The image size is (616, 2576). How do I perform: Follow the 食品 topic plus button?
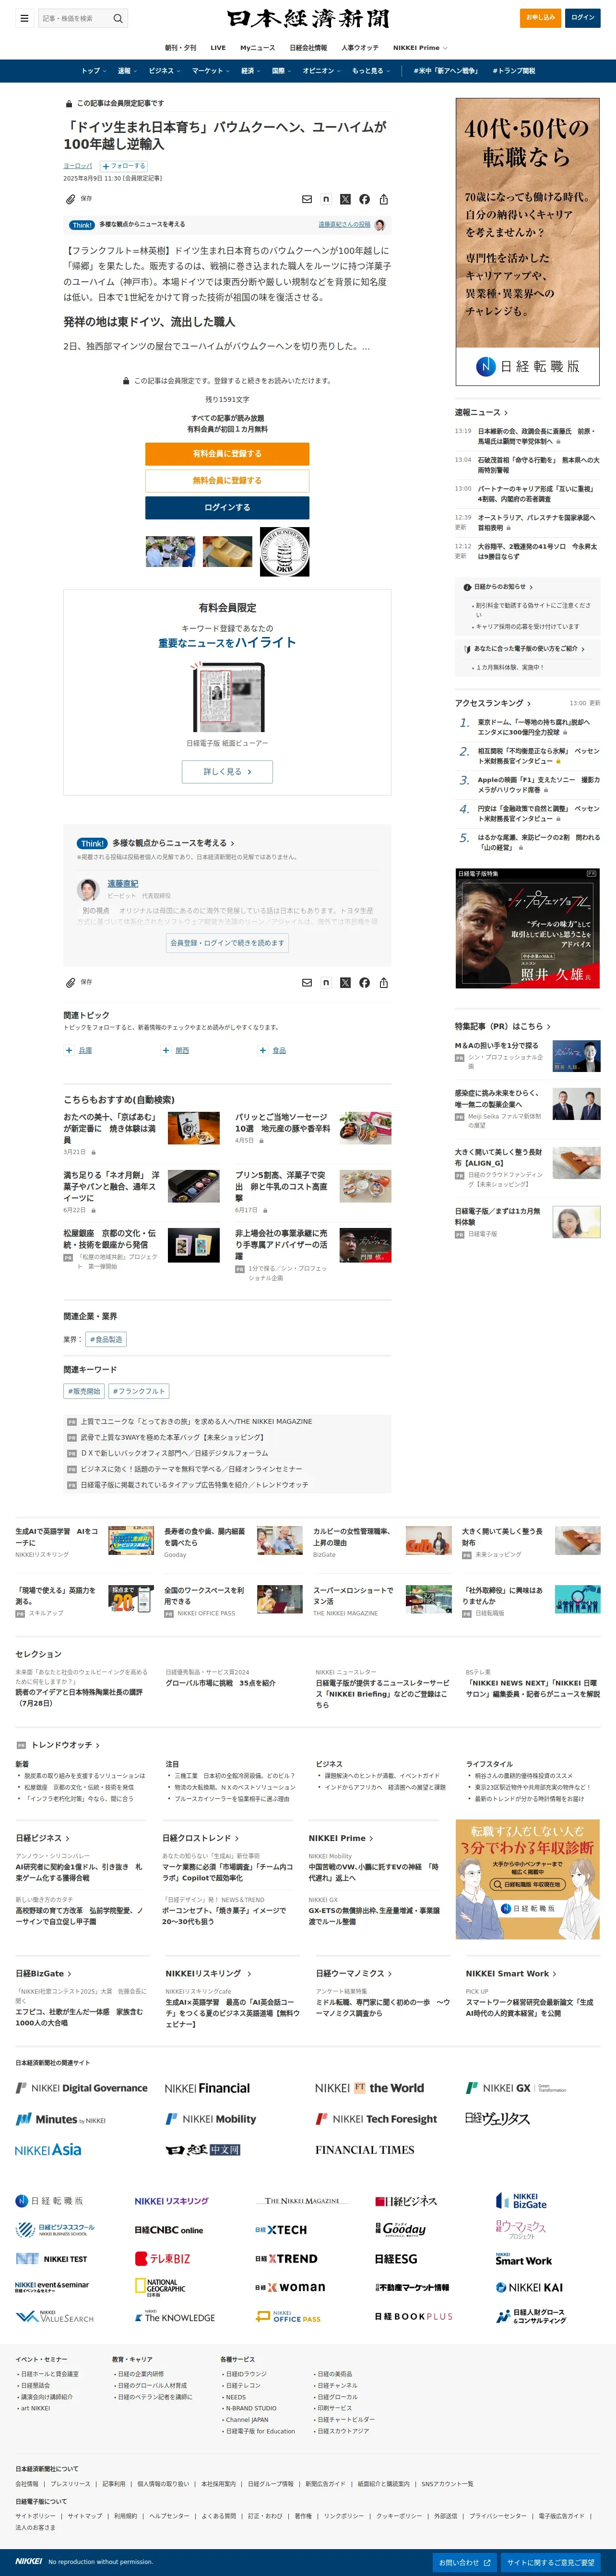pyautogui.click(x=263, y=1051)
